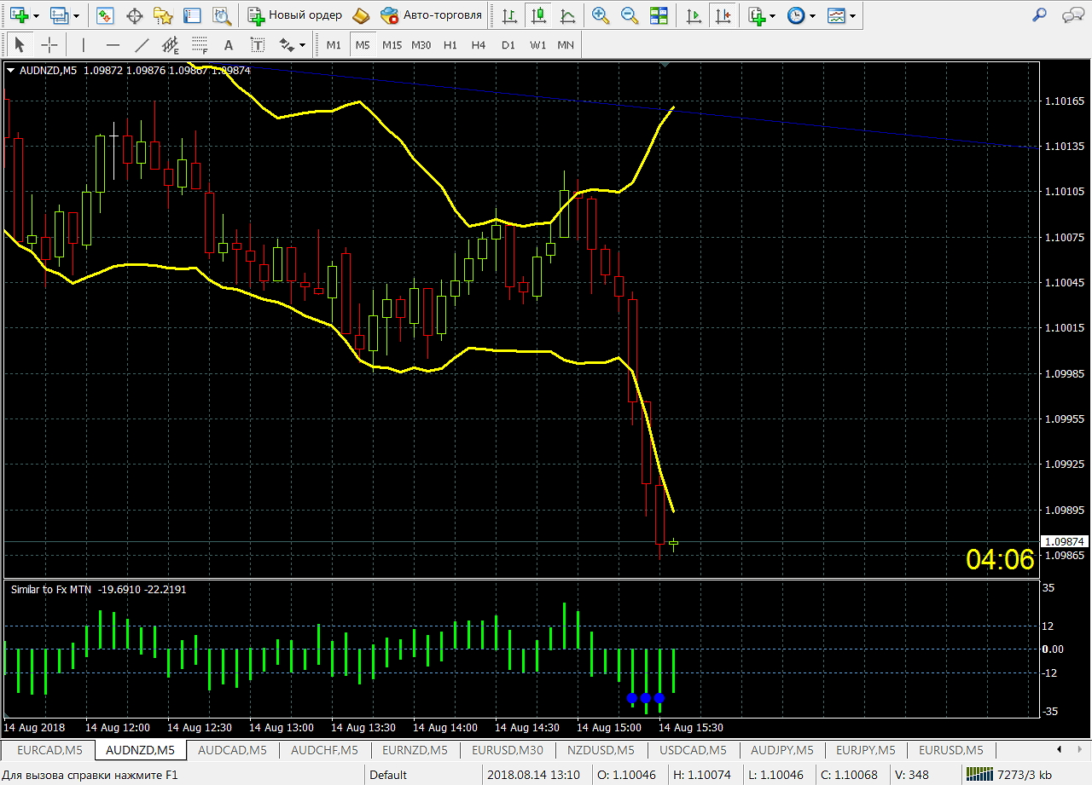Open the Navigator panel
1092x785 pixels.
[164, 15]
